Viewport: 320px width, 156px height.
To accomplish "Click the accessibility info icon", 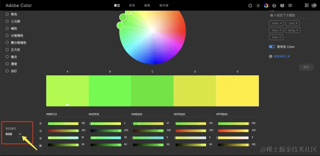I will [x=271, y=56].
